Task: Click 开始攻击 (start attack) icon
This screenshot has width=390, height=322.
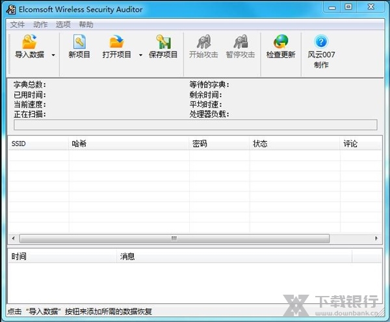Action: (203, 42)
